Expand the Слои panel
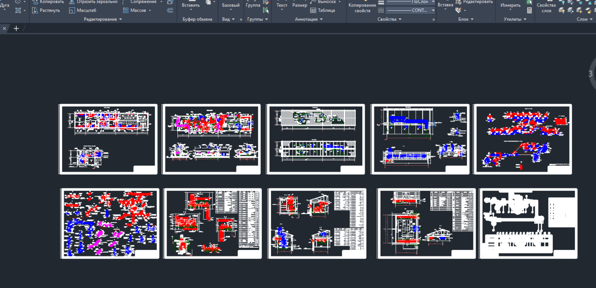This screenshot has height=288, width=596. [x=585, y=19]
